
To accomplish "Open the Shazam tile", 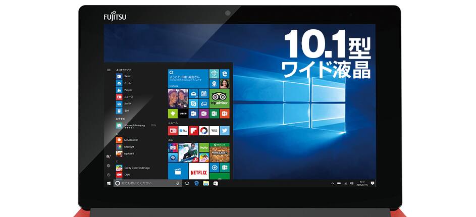I will (173, 157).
